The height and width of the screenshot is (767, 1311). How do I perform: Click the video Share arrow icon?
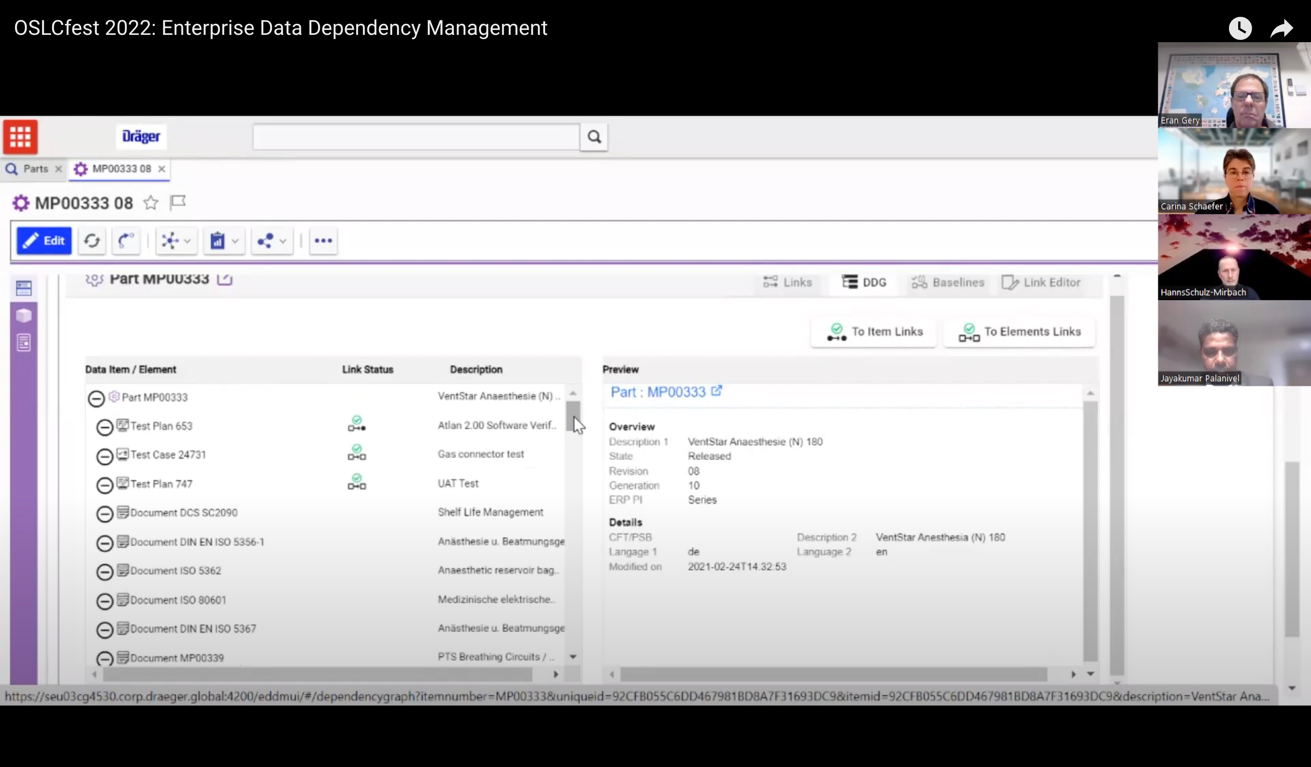1281,28
